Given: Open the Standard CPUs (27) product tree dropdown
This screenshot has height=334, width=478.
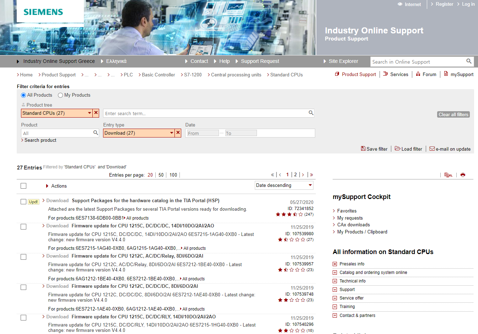Looking at the screenshot, I should 57,113.
